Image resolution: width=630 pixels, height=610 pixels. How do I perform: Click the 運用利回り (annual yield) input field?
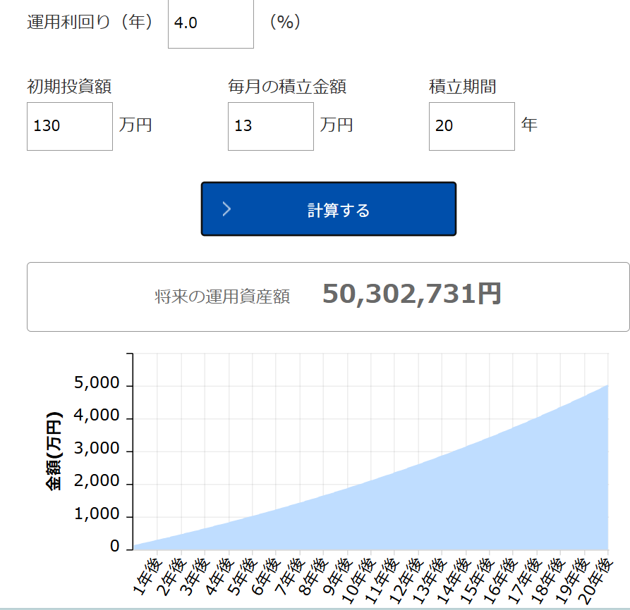(210, 23)
